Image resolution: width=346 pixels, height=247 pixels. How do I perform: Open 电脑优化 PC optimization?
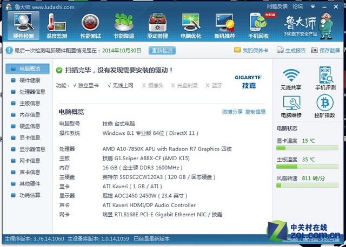coord(191,26)
